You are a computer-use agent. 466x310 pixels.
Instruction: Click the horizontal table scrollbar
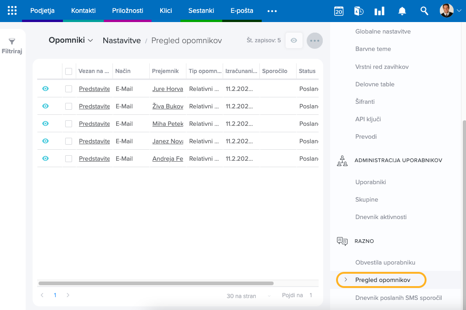[156, 283]
